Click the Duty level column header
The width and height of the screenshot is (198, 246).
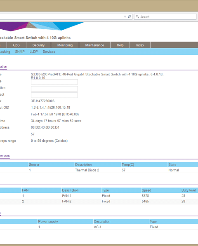coord(189,190)
